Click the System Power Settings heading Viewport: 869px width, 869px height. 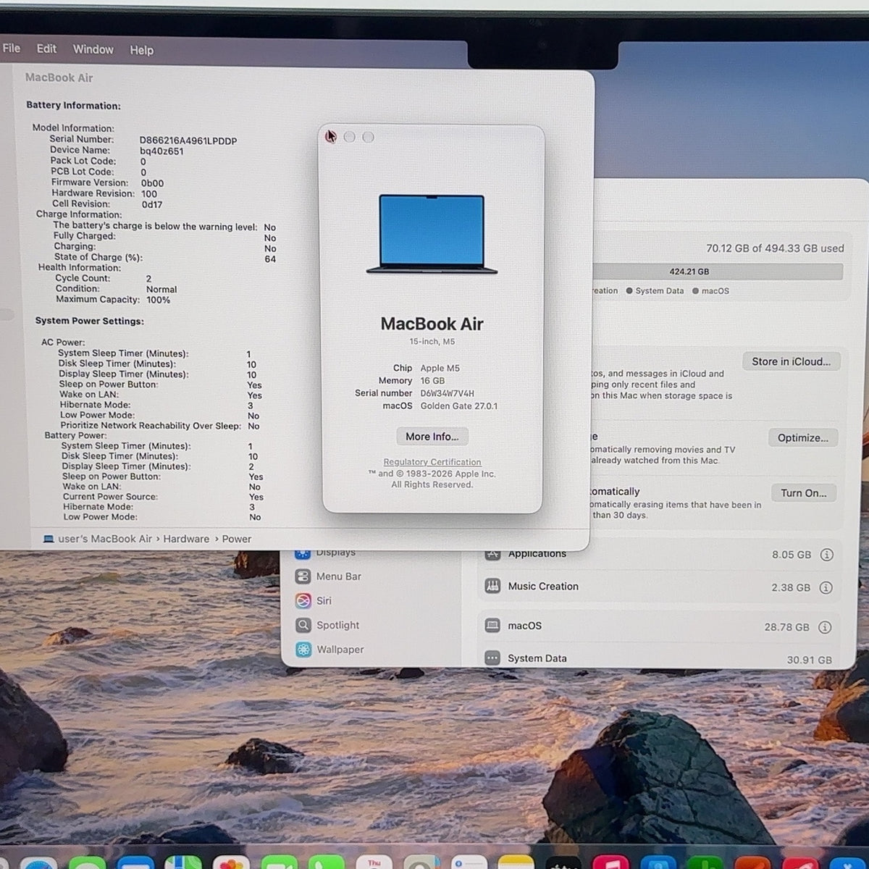[90, 321]
